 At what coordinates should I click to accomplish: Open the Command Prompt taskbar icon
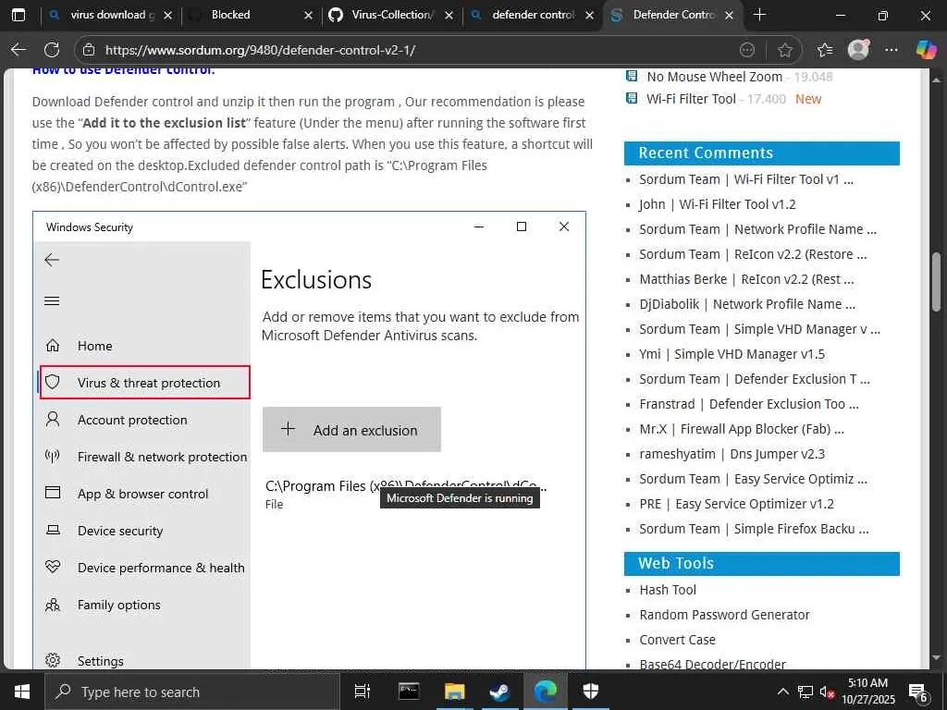[409, 692]
